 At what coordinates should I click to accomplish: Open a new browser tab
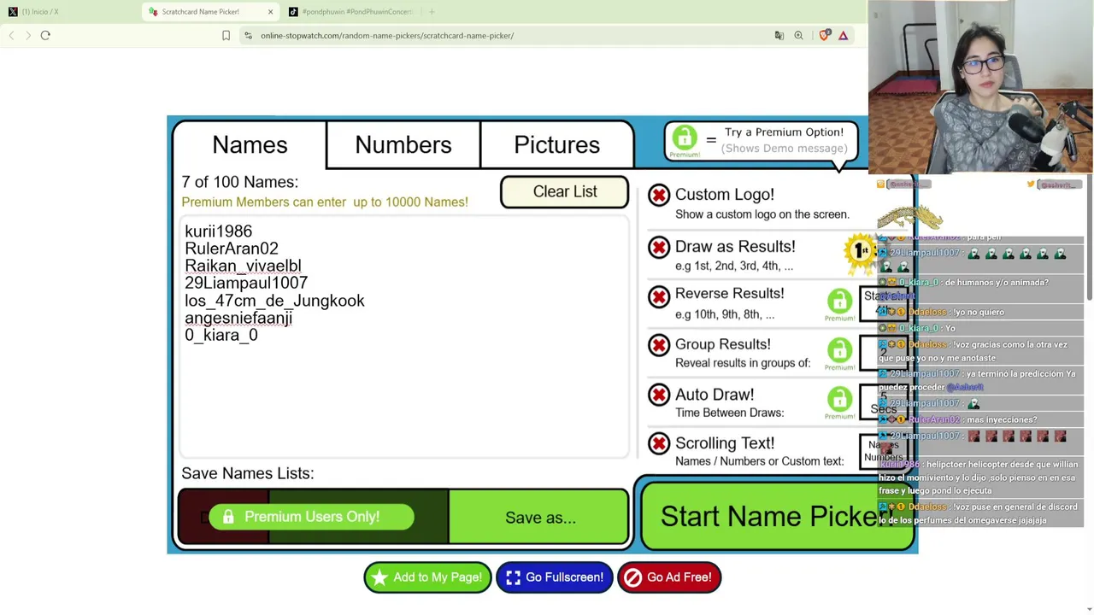pos(432,12)
